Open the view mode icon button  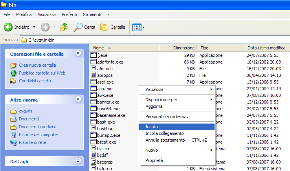pyautogui.click(x=137, y=27)
